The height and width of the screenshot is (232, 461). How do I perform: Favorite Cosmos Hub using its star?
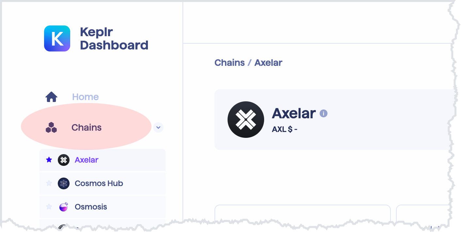49,183
